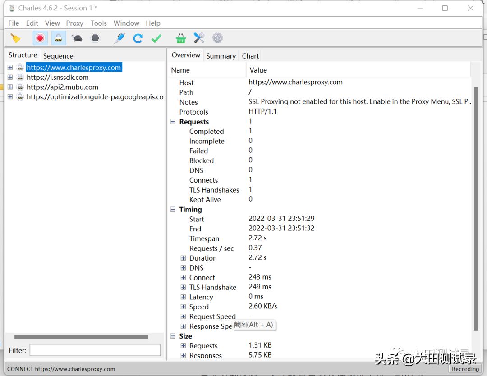This screenshot has width=487, height=376.
Task: Click the green checkmark Validate icon
Action: coord(156,38)
